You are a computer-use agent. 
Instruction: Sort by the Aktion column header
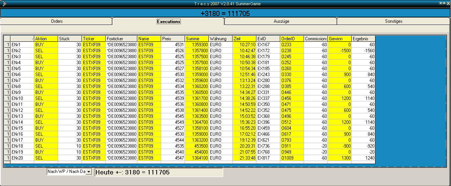tap(46, 39)
